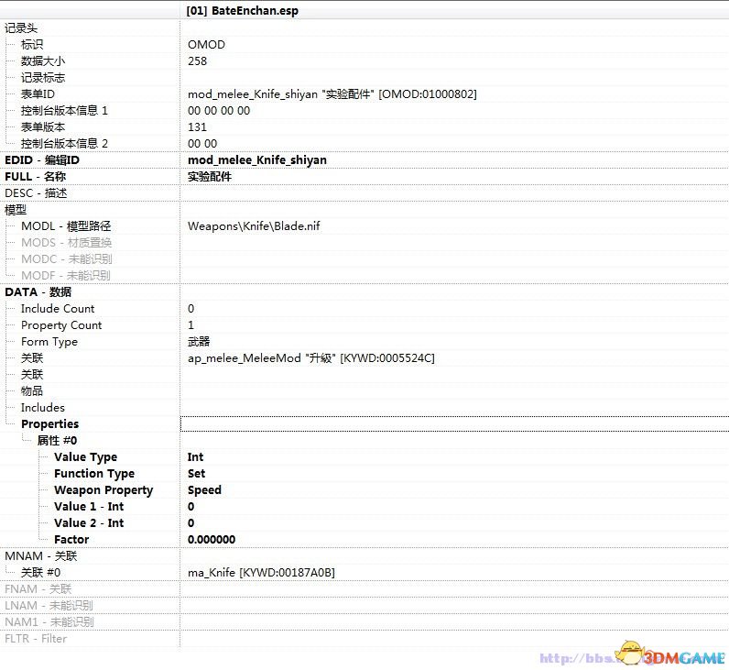Select the Weapon Property row
The image size is (729, 670).
[103, 490]
